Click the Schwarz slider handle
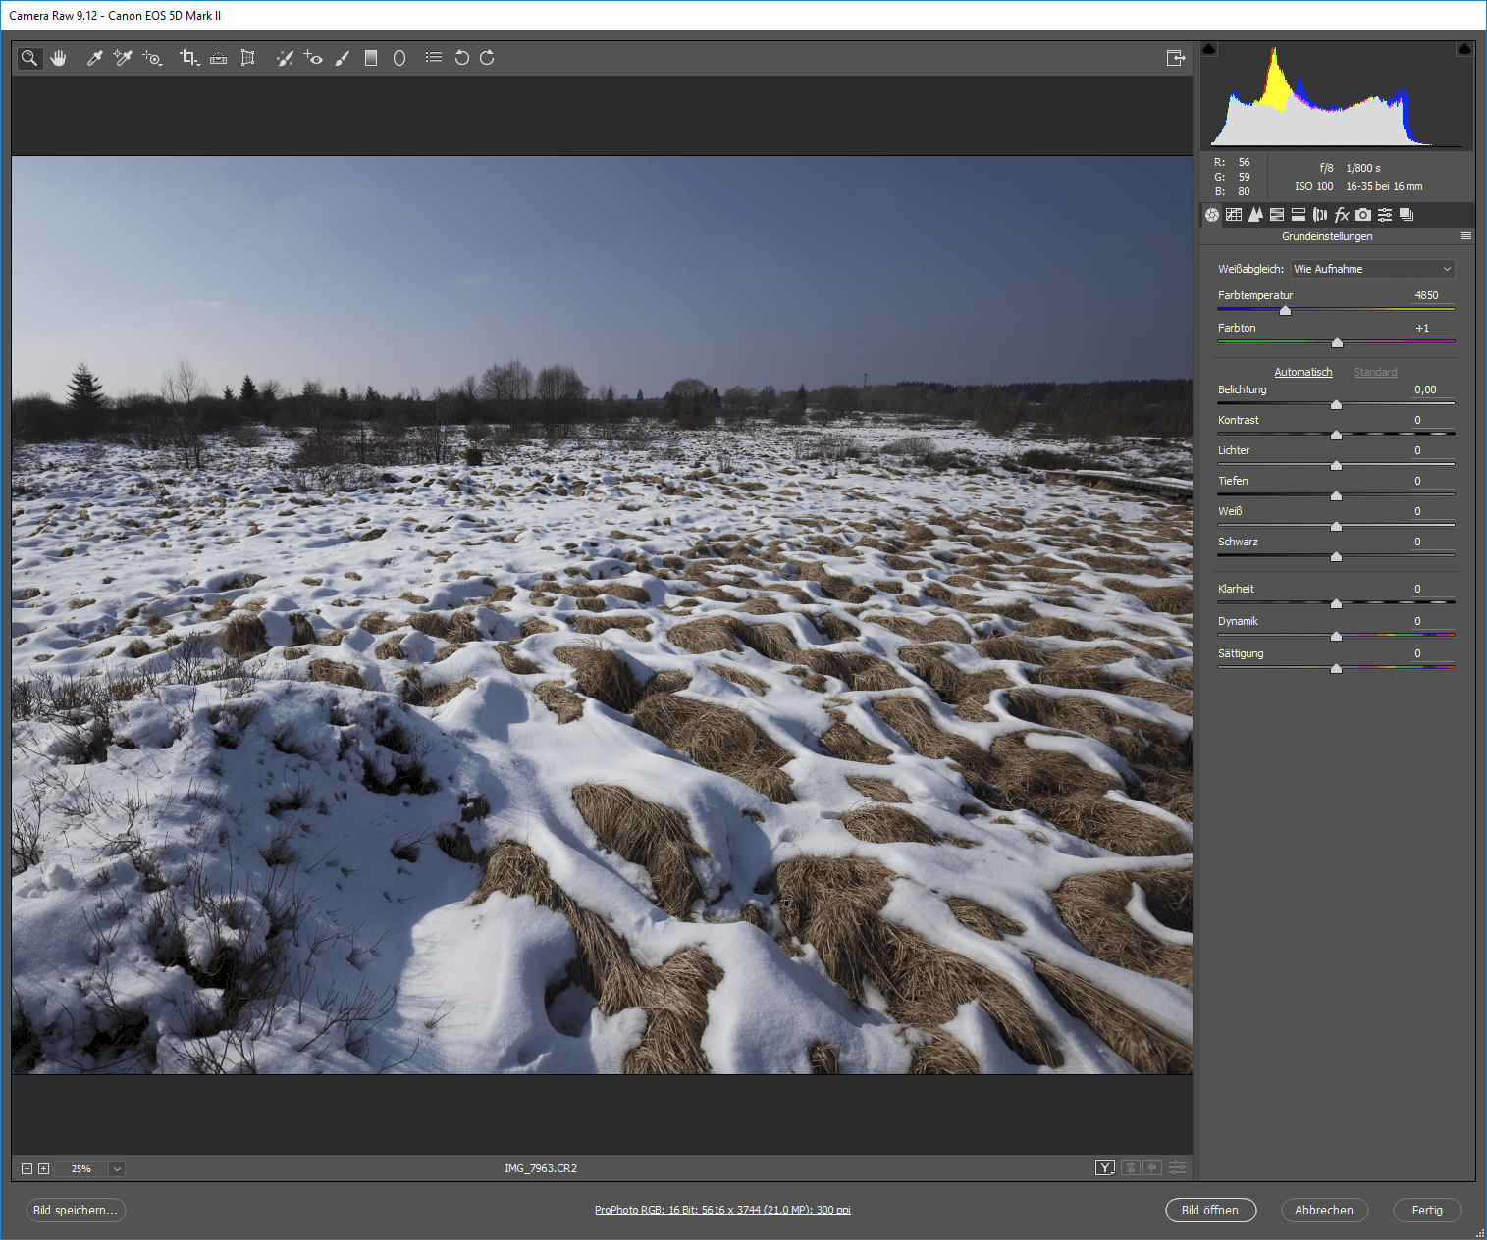Screen dimensions: 1487x1240 pyautogui.click(x=1336, y=556)
